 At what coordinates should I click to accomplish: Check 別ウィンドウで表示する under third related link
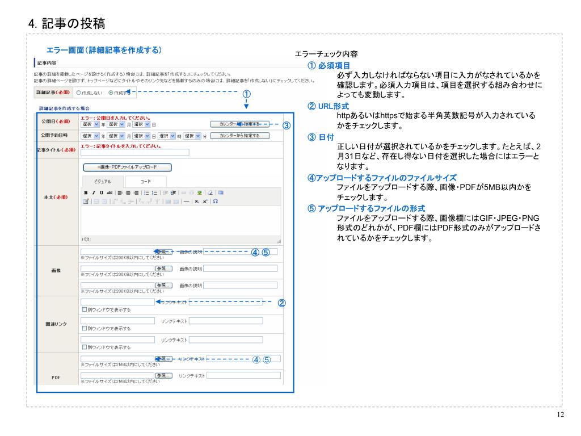85,347
